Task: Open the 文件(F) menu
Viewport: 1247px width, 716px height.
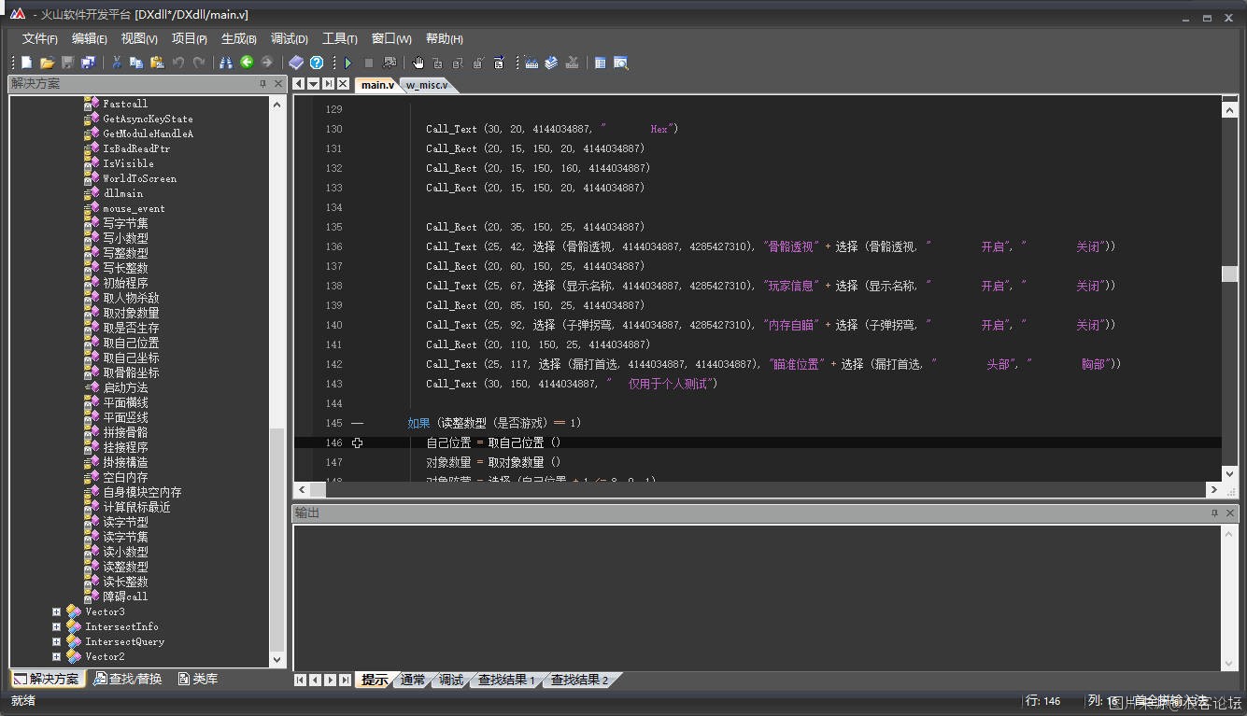Action: [40, 38]
